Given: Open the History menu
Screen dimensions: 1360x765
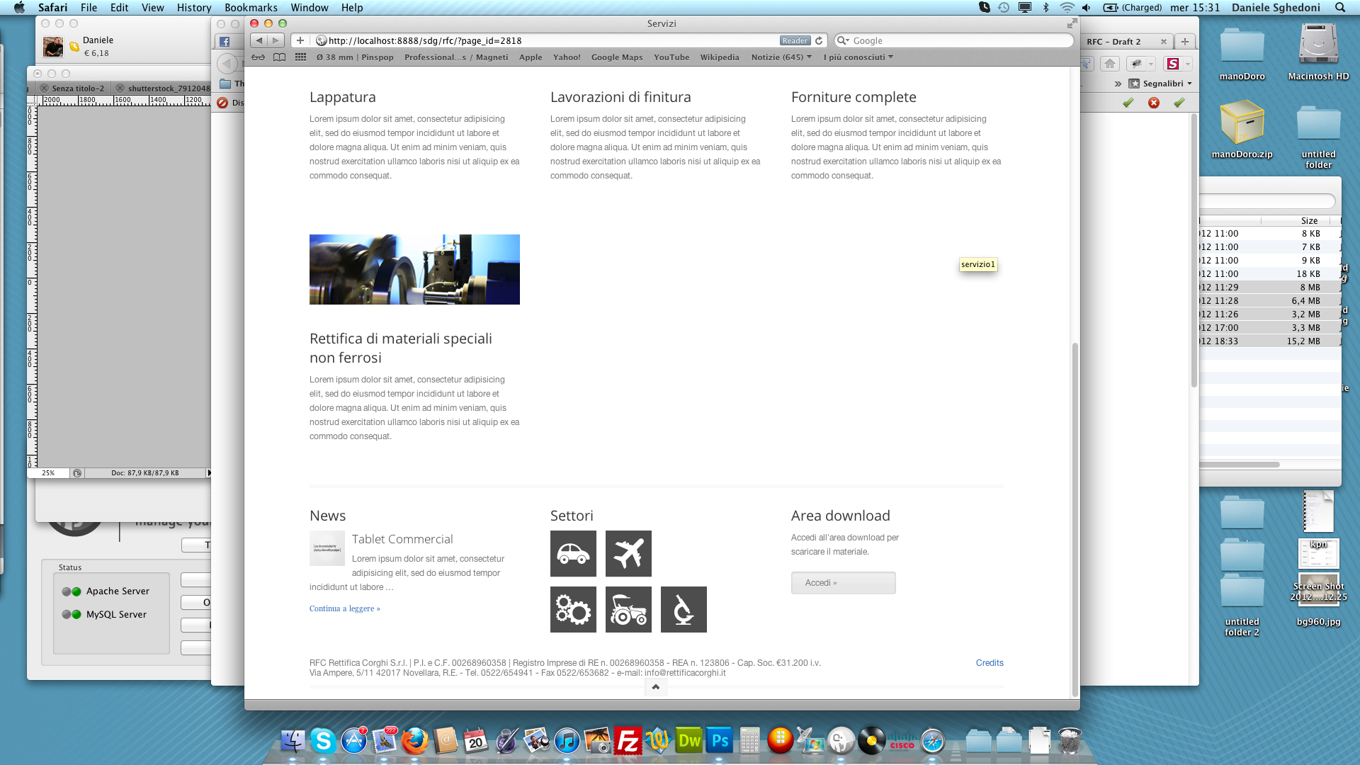Looking at the screenshot, I should pyautogui.click(x=194, y=7).
